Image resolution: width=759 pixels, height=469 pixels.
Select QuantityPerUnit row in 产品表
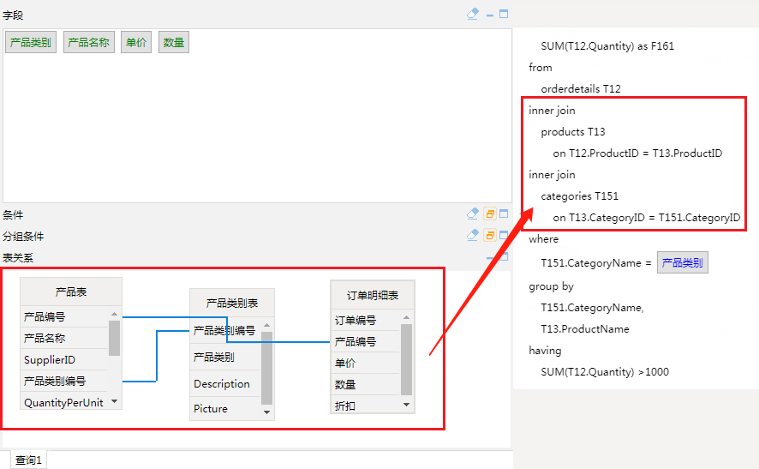pos(64,403)
